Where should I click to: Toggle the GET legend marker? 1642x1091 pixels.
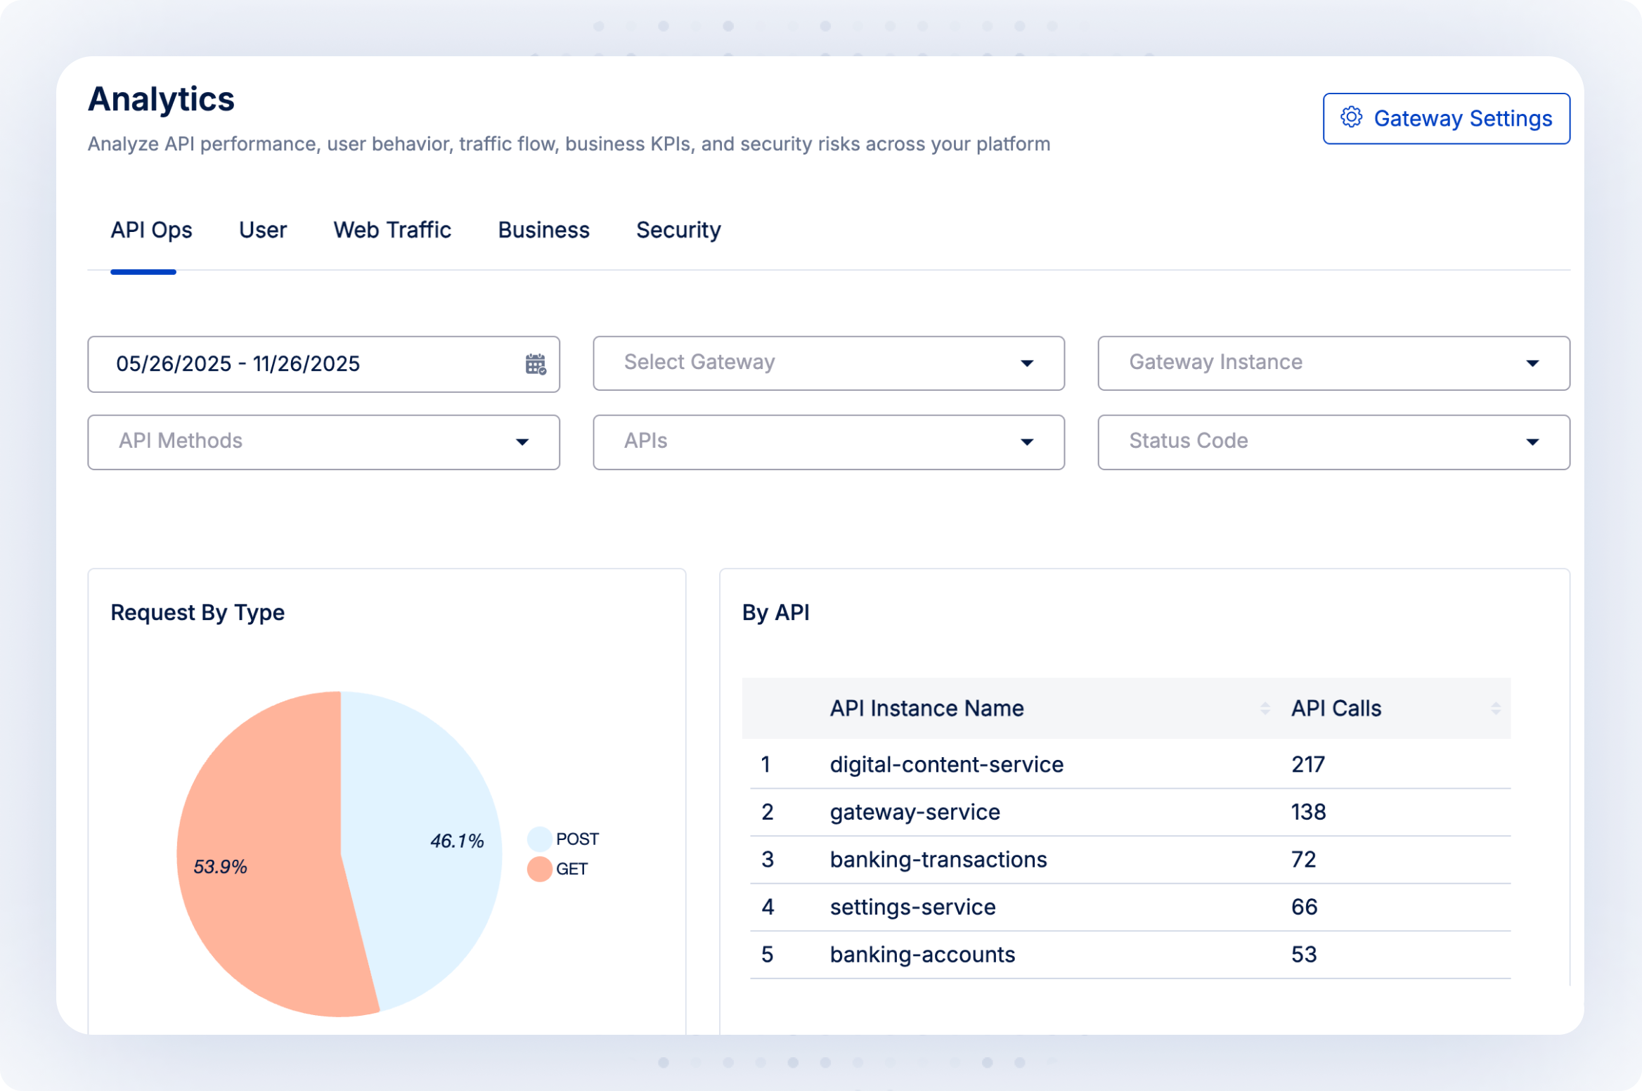[539, 869]
